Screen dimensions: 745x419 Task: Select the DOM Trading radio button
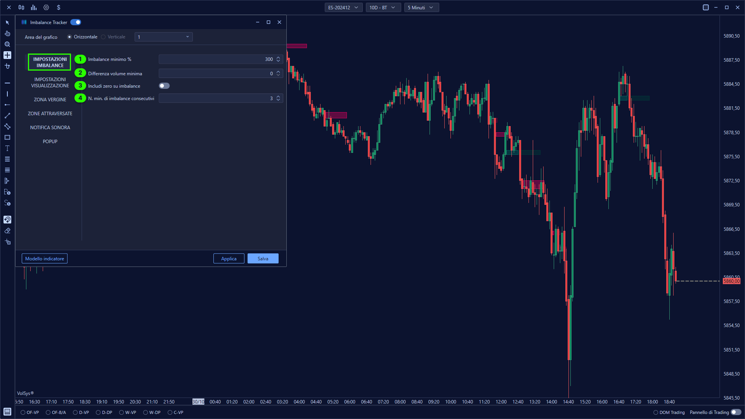coord(656,412)
